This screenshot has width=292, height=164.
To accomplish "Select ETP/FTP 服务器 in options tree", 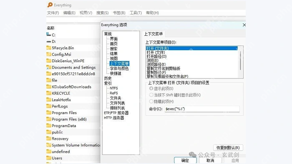I will (x=116, y=113).
